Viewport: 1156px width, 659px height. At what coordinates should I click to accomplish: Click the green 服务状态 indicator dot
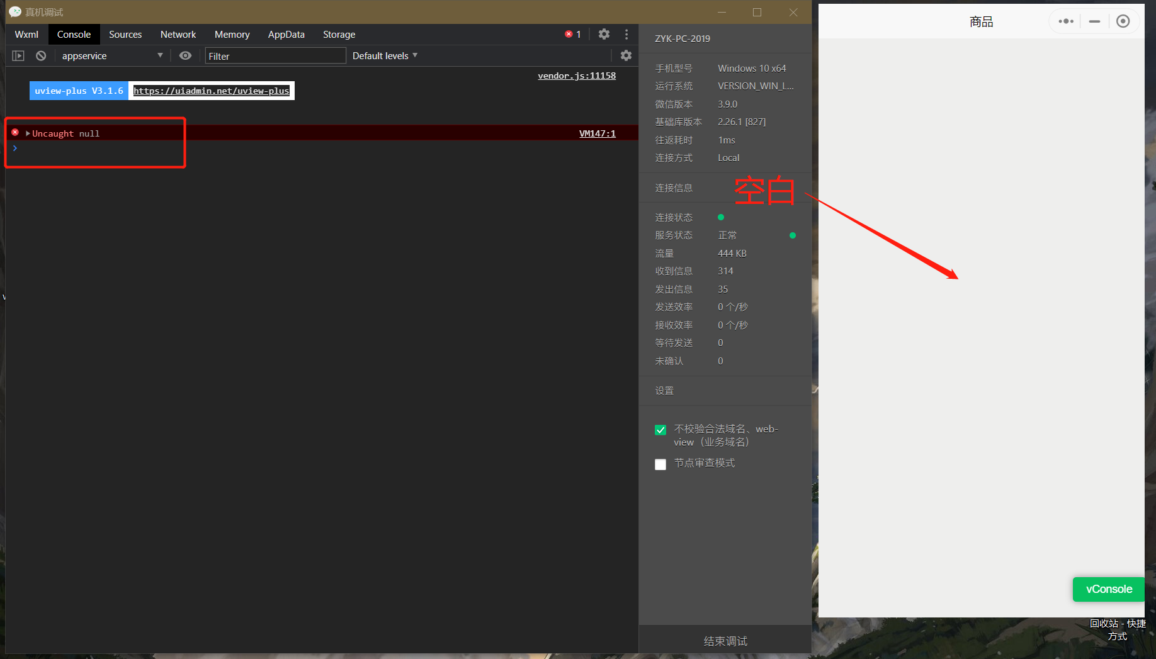[792, 235]
